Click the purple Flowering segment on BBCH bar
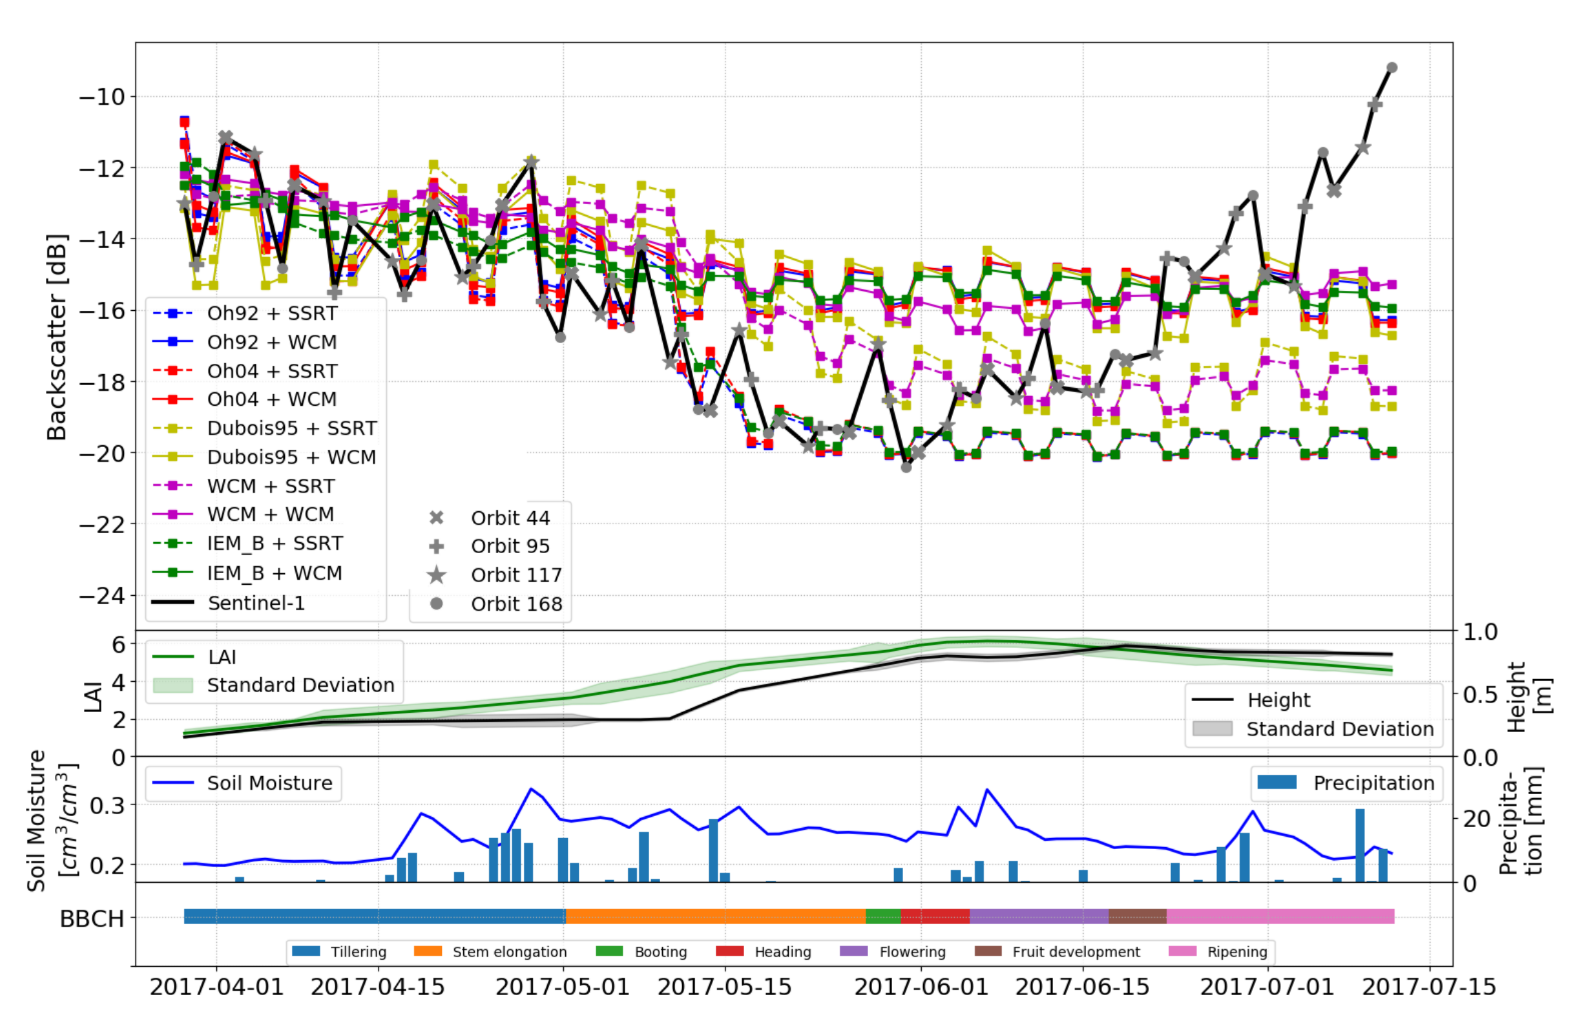The width and height of the screenshot is (1571, 1021). [1038, 916]
